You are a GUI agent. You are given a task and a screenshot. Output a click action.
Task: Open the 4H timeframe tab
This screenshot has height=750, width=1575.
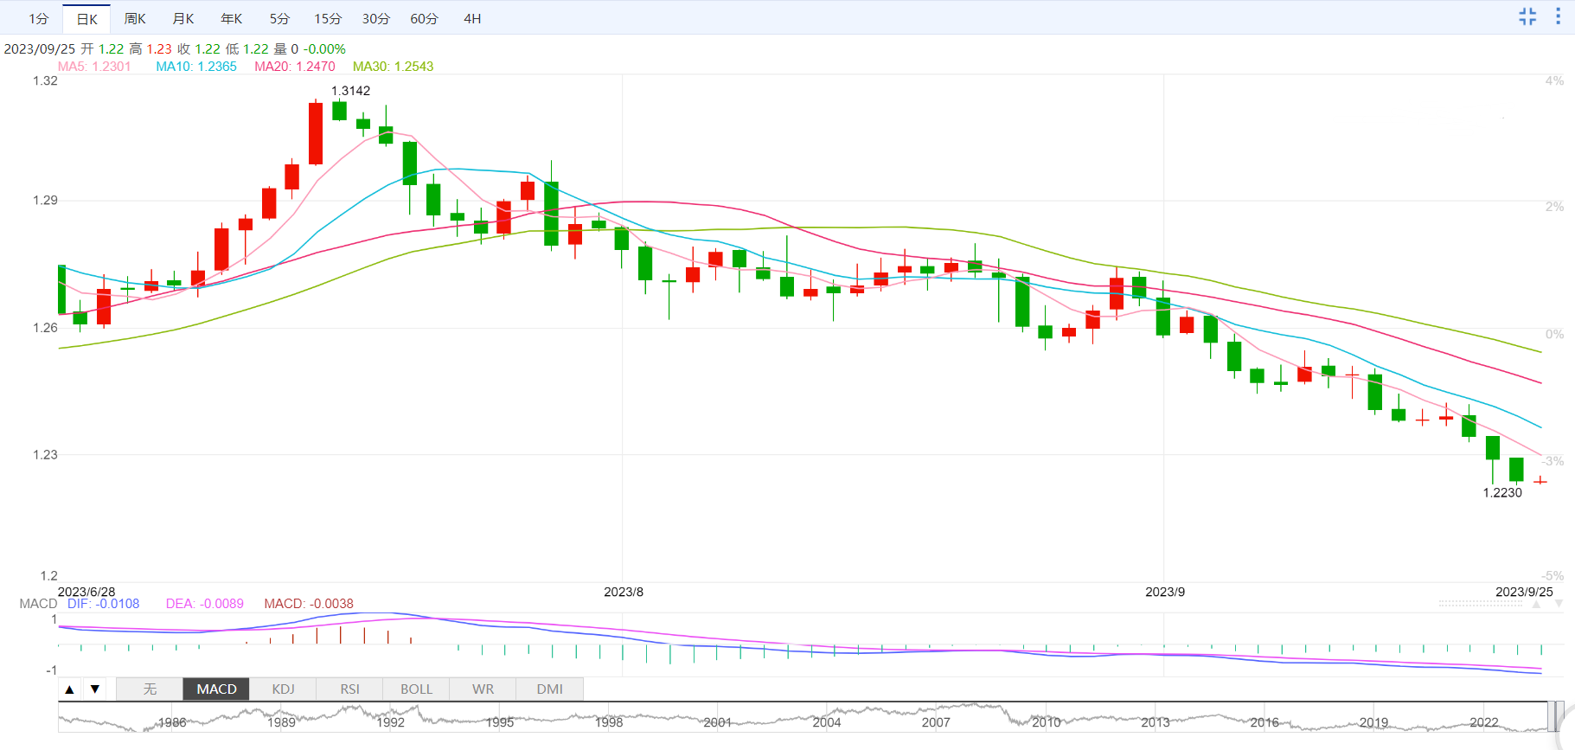point(472,18)
